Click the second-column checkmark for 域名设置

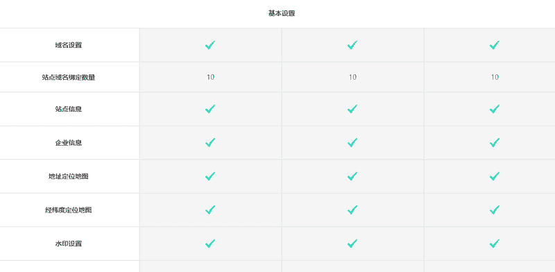pos(352,45)
